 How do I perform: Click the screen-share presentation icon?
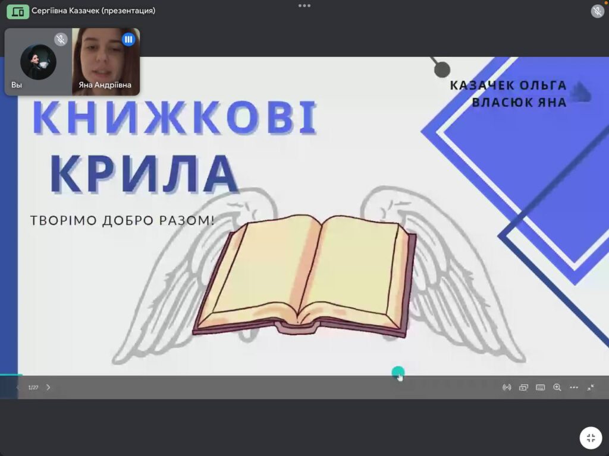[x=18, y=11]
